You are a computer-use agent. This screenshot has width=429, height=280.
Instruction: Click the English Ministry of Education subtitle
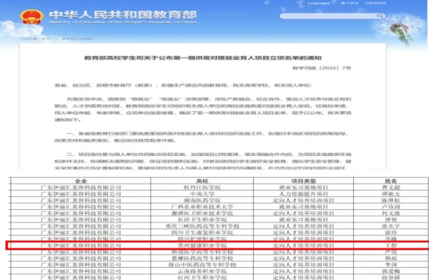coord(123,22)
